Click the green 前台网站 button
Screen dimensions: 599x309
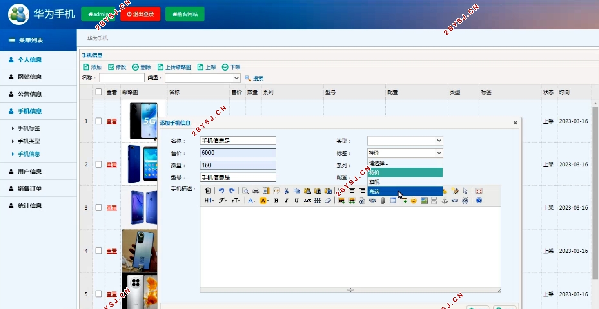(185, 14)
